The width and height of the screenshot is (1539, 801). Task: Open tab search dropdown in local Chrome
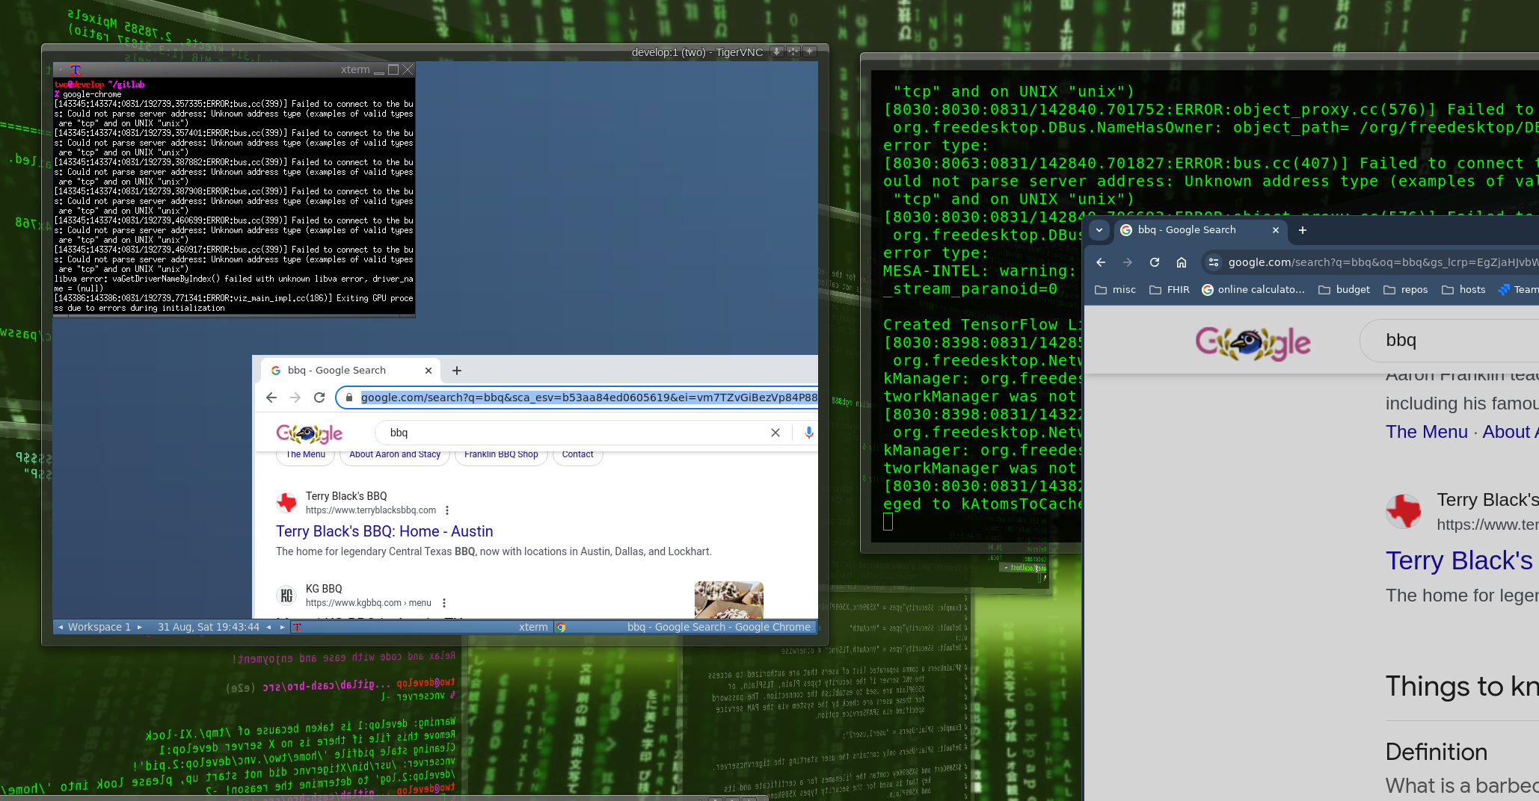(x=1099, y=230)
